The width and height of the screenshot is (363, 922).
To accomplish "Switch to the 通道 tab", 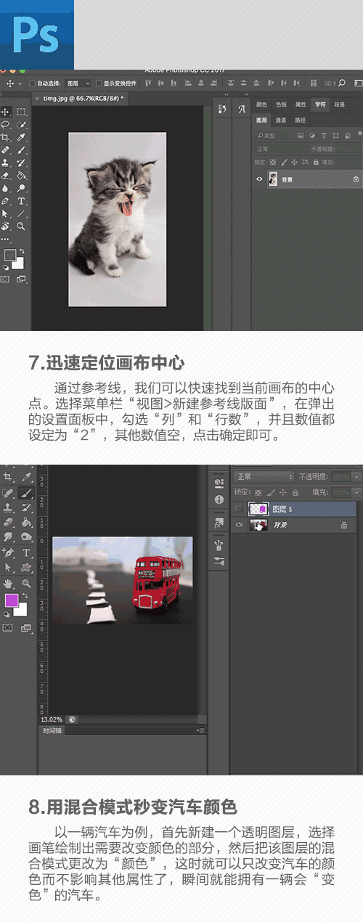I will tap(280, 120).
